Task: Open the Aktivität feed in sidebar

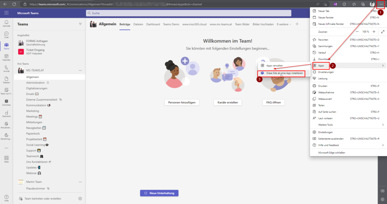Action: [6, 23]
